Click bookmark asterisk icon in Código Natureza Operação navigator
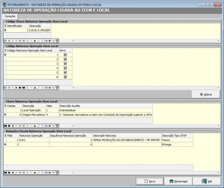224x188 pixels. [49, 88]
